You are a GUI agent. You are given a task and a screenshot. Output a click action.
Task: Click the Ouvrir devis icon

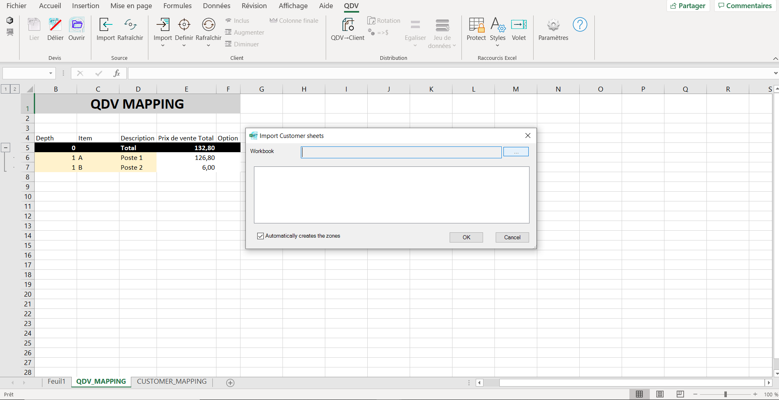(77, 25)
